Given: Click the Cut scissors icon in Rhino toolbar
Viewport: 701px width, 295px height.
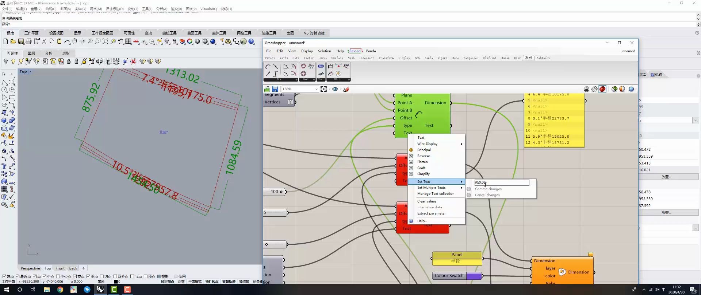Looking at the screenshot, I should [44, 42].
